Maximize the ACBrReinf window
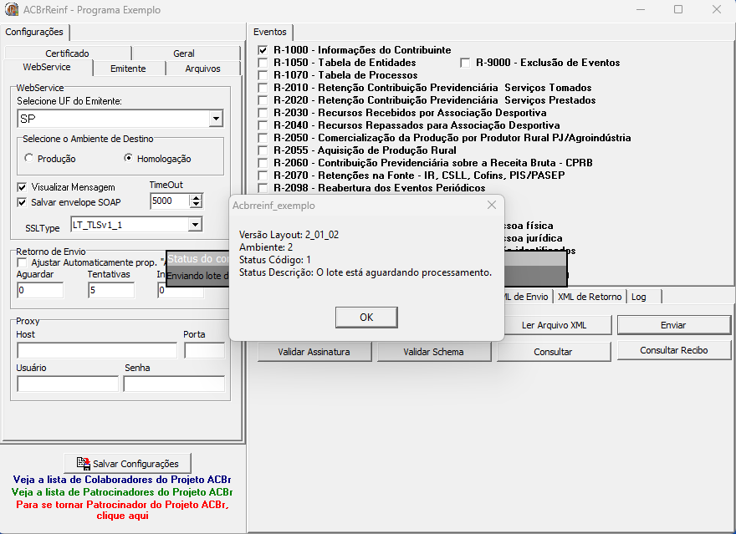Screen dimensions: 736x534 tap(678, 9)
